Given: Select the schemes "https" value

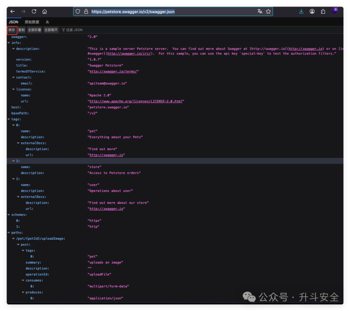Looking at the screenshot, I should click(94, 221).
